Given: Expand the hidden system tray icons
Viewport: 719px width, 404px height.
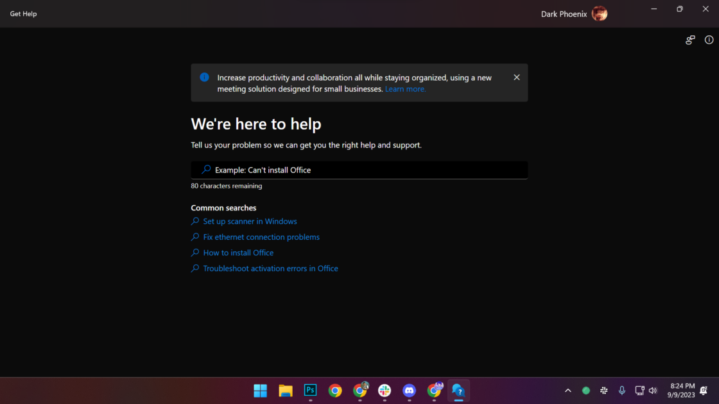Looking at the screenshot, I should pos(567,391).
